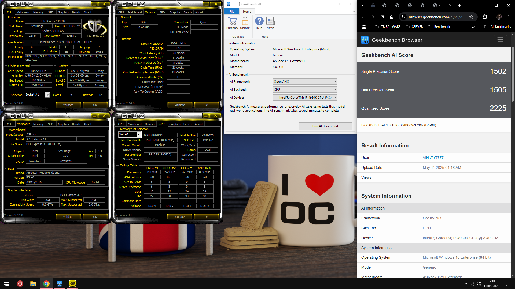Switch to CPU-Z in the taskbar
Viewport: 515px width, 289px height.
73,284
